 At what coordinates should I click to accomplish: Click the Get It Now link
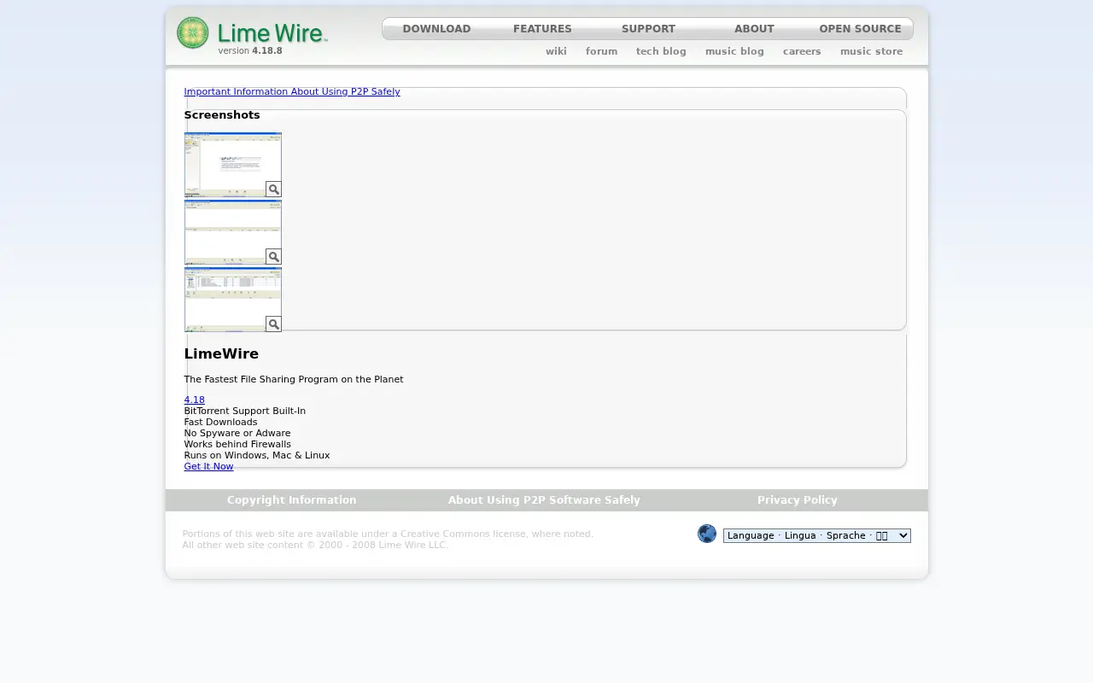[208, 466]
